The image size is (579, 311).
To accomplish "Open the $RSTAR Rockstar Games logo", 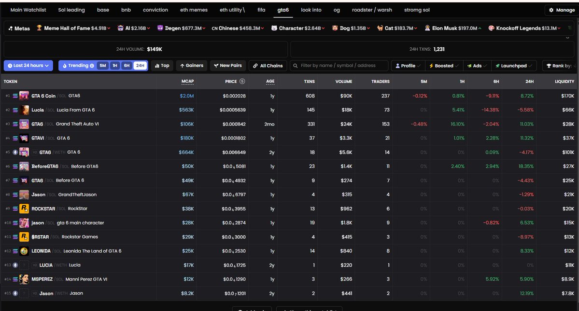I will tap(24, 237).
